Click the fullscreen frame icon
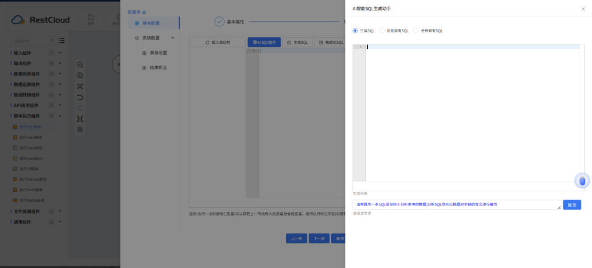592x268 pixels. coord(80,119)
